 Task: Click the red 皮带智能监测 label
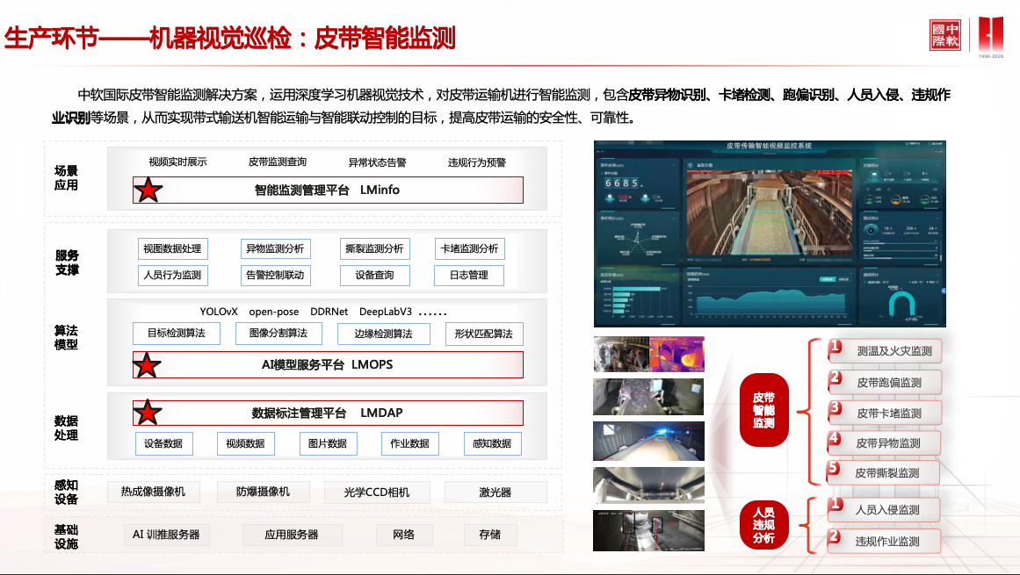pyautogui.click(x=763, y=410)
